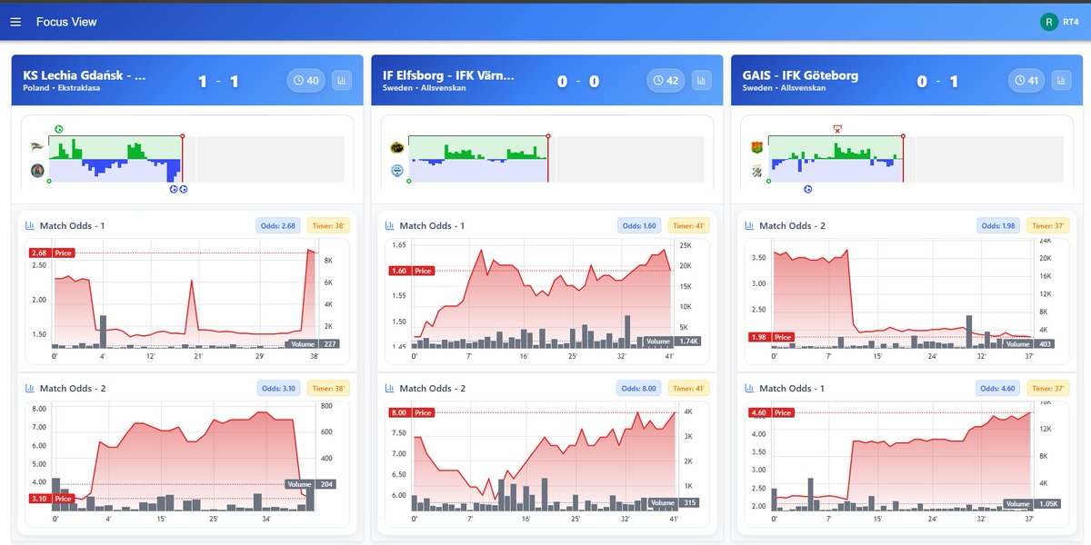Open stats chart button on GAIS card
Viewport: 1091px width, 545px height.
pyautogui.click(x=1062, y=81)
